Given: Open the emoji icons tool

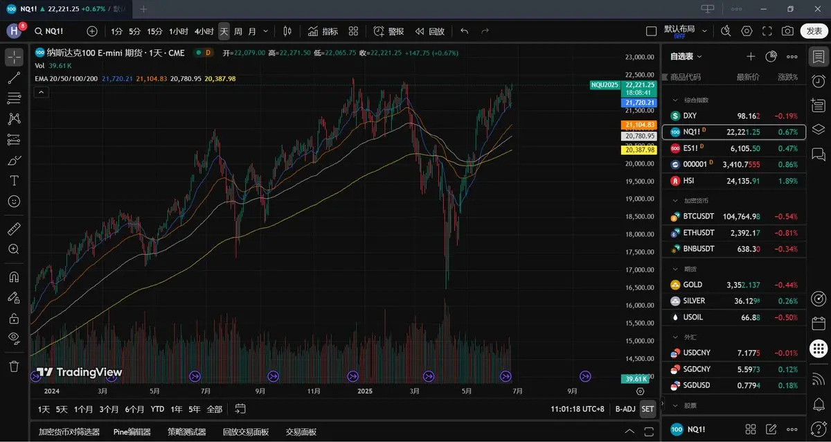Looking at the screenshot, I should [x=14, y=202].
